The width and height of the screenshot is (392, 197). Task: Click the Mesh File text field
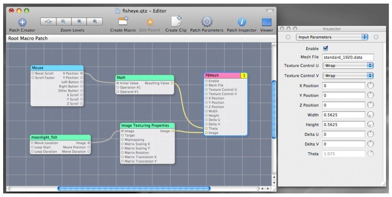347,57
